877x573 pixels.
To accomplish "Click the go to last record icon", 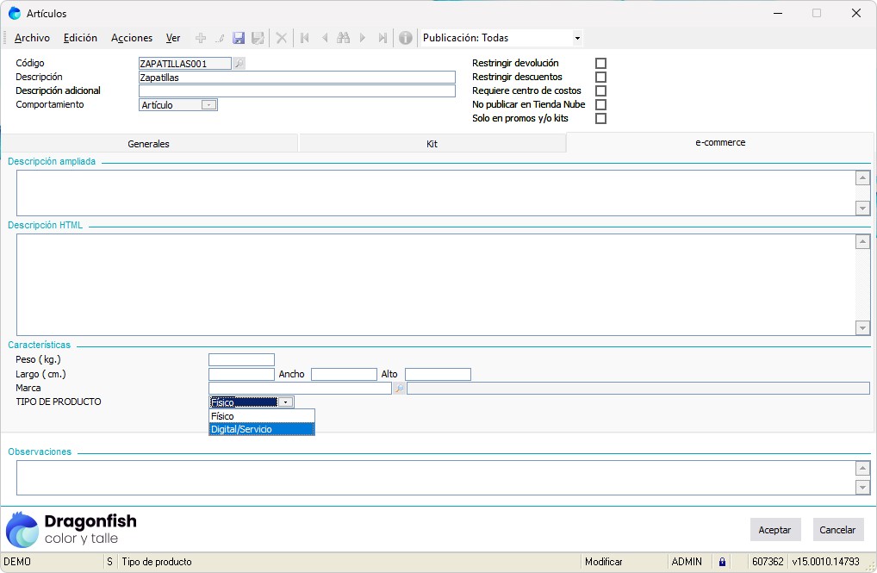I will (382, 38).
